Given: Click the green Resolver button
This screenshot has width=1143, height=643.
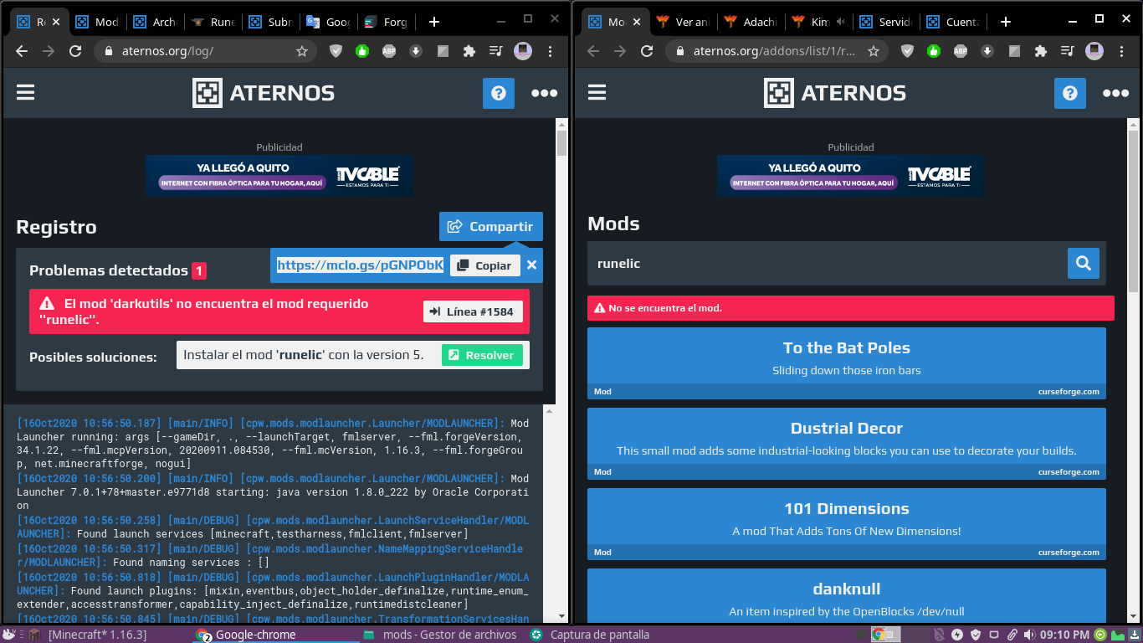Looking at the screenshot, I should pyautogui.click(x=482, y=355).
